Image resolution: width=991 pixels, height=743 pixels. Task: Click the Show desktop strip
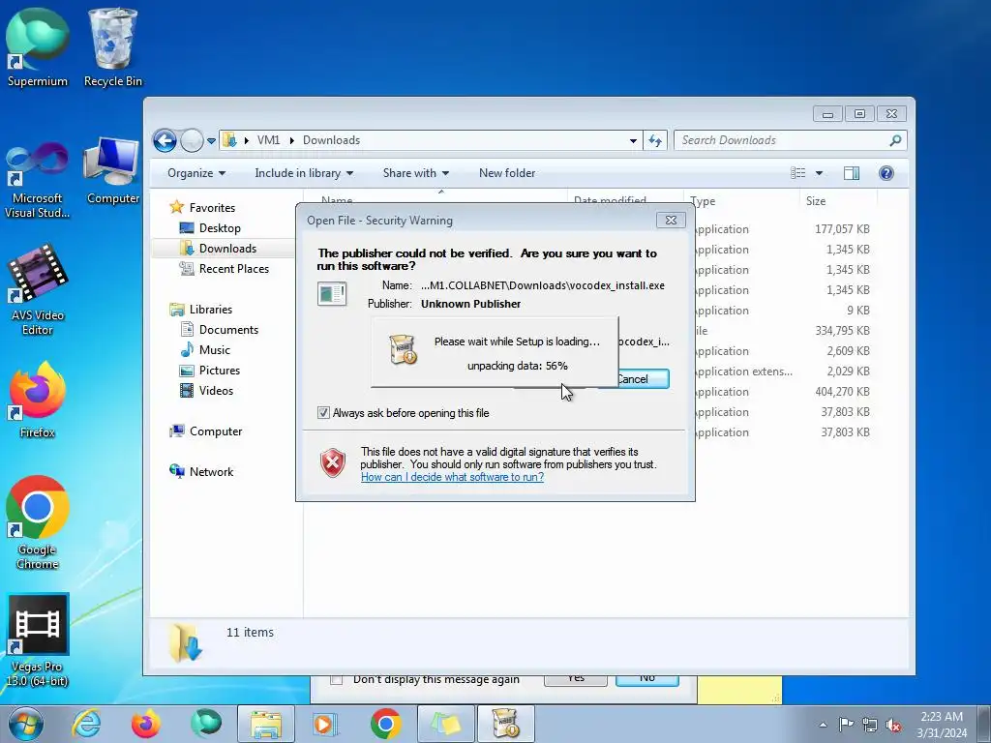point(984,725)
